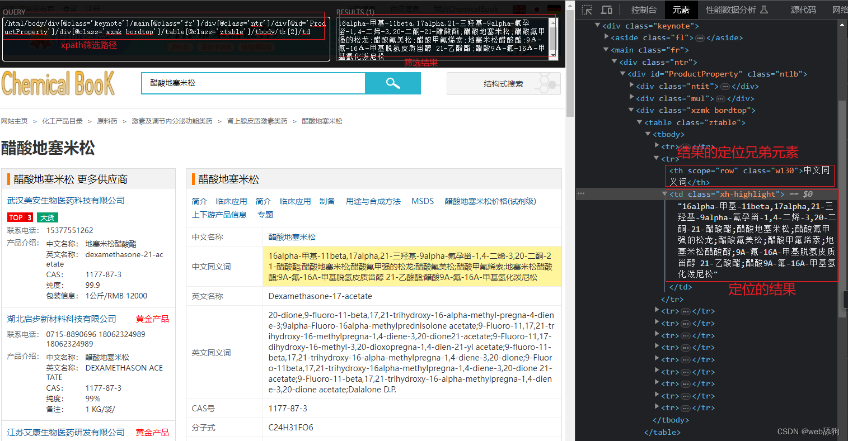Collapse the tbody node
848x441 pixels.
[x=648, y=134]
